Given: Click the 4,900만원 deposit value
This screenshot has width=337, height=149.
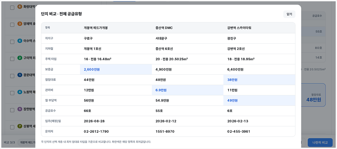Looking at the screenshot, I should pos(163,69).
